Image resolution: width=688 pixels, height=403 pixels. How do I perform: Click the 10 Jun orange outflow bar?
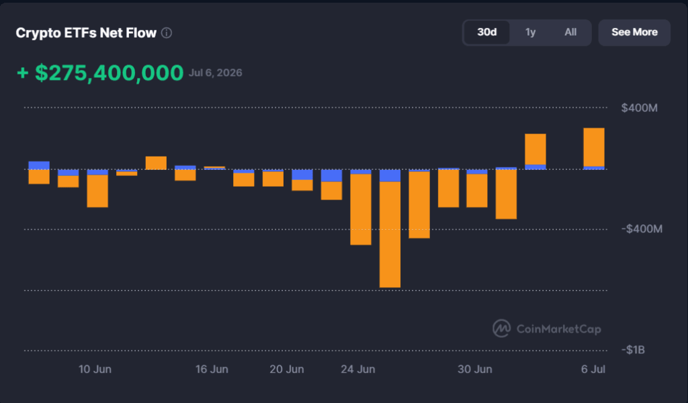[x=97, y=191]
